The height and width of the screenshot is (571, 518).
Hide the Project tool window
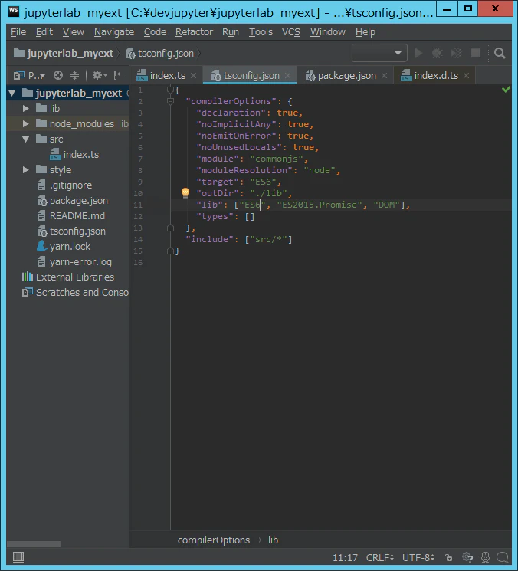tap(119, 75)
